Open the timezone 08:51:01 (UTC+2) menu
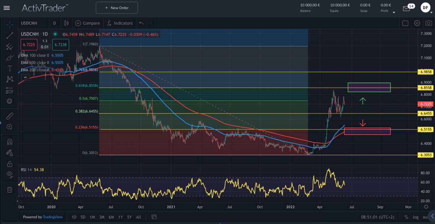 [x=377, y=217]
